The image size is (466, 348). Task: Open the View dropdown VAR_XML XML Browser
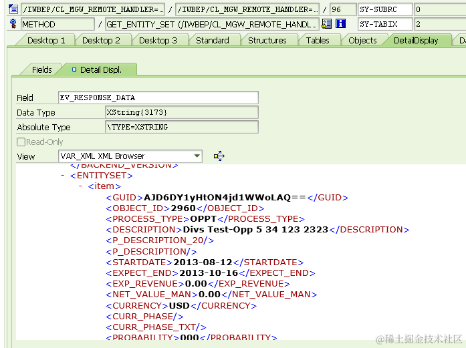tap(130, 156)
